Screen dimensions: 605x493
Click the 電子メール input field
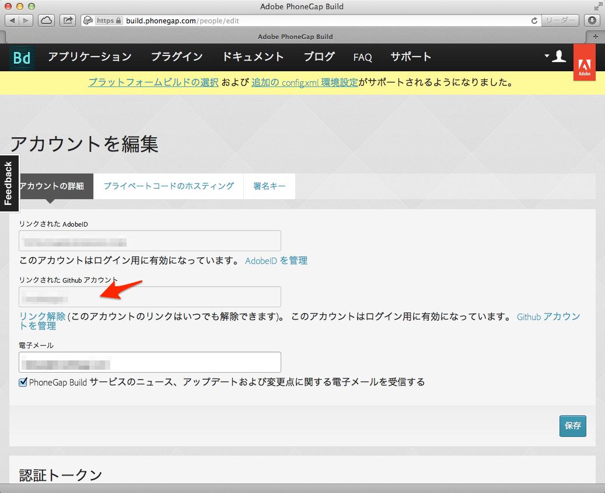[150, 362]
